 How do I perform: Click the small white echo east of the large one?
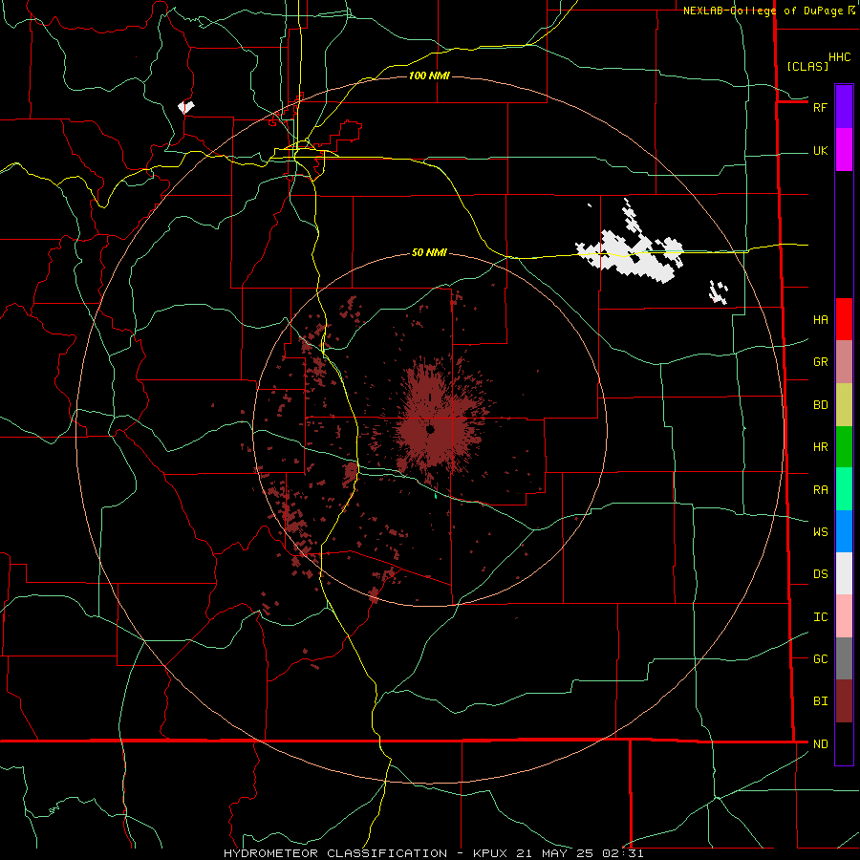point(718,292)
